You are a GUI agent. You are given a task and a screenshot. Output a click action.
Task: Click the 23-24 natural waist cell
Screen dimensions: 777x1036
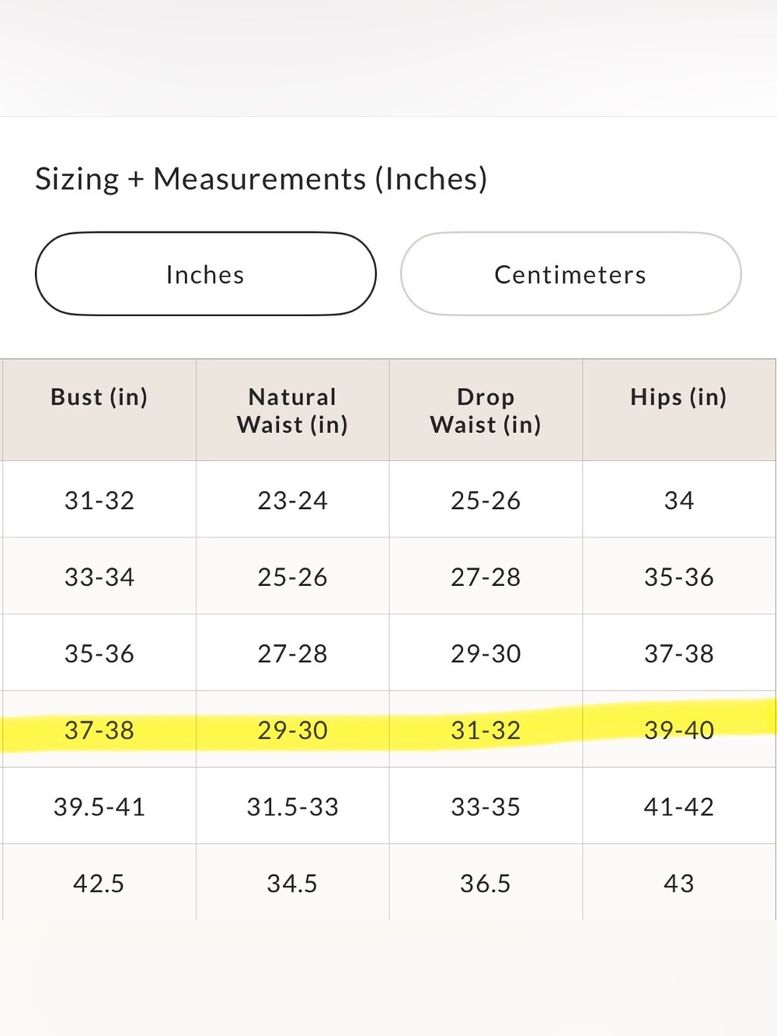(x=292, y=500)
